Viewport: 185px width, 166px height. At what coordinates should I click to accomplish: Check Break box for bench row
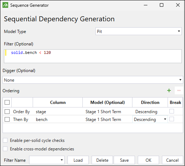coord(172,119)
